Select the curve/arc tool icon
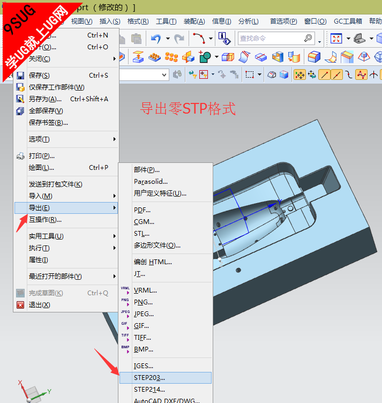 pos(199,38)
